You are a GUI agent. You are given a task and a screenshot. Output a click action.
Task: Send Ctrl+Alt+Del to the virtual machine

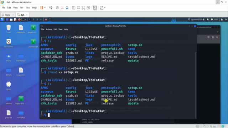click(51, 8)
